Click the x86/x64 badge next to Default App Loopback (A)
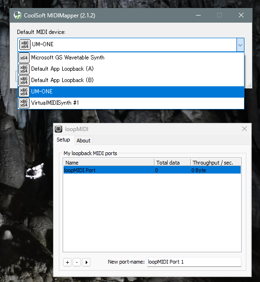The width and height of the screenshot is (260, 282). [x=24, y=69]
